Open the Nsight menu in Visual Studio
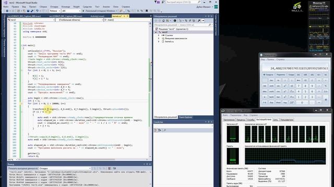The height and width of the screenshot is (187, 334). (76, 7)
